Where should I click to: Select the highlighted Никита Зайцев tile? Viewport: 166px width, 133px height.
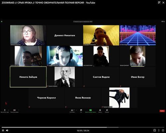click(x=28, y=77)
